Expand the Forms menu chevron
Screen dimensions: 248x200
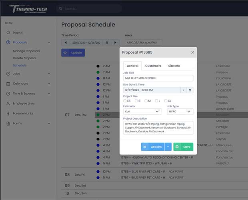pos(49,124)
